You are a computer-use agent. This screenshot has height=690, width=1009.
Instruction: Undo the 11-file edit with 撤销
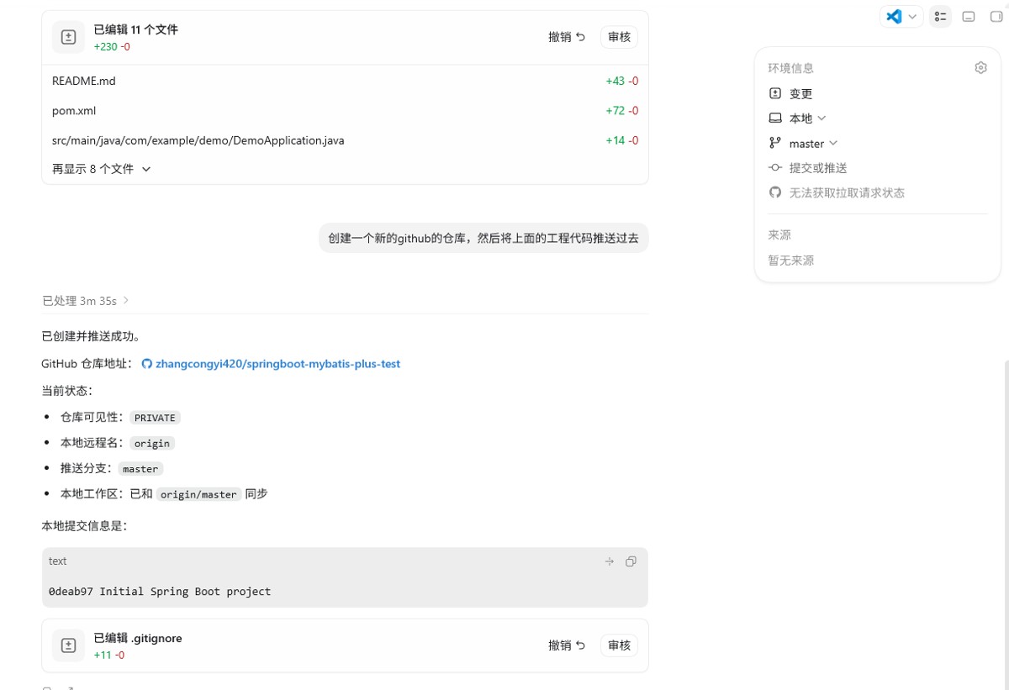tap(567, 37)
